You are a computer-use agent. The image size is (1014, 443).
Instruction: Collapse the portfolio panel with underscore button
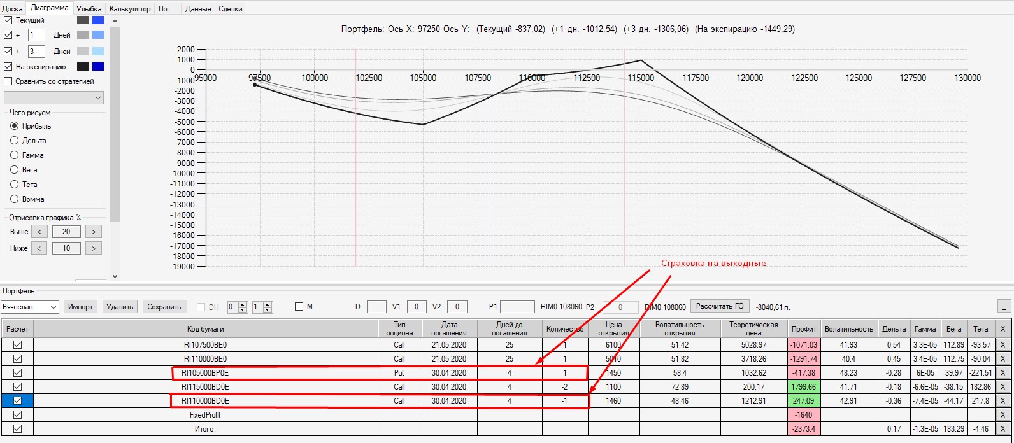click(x=1004, y=306)
